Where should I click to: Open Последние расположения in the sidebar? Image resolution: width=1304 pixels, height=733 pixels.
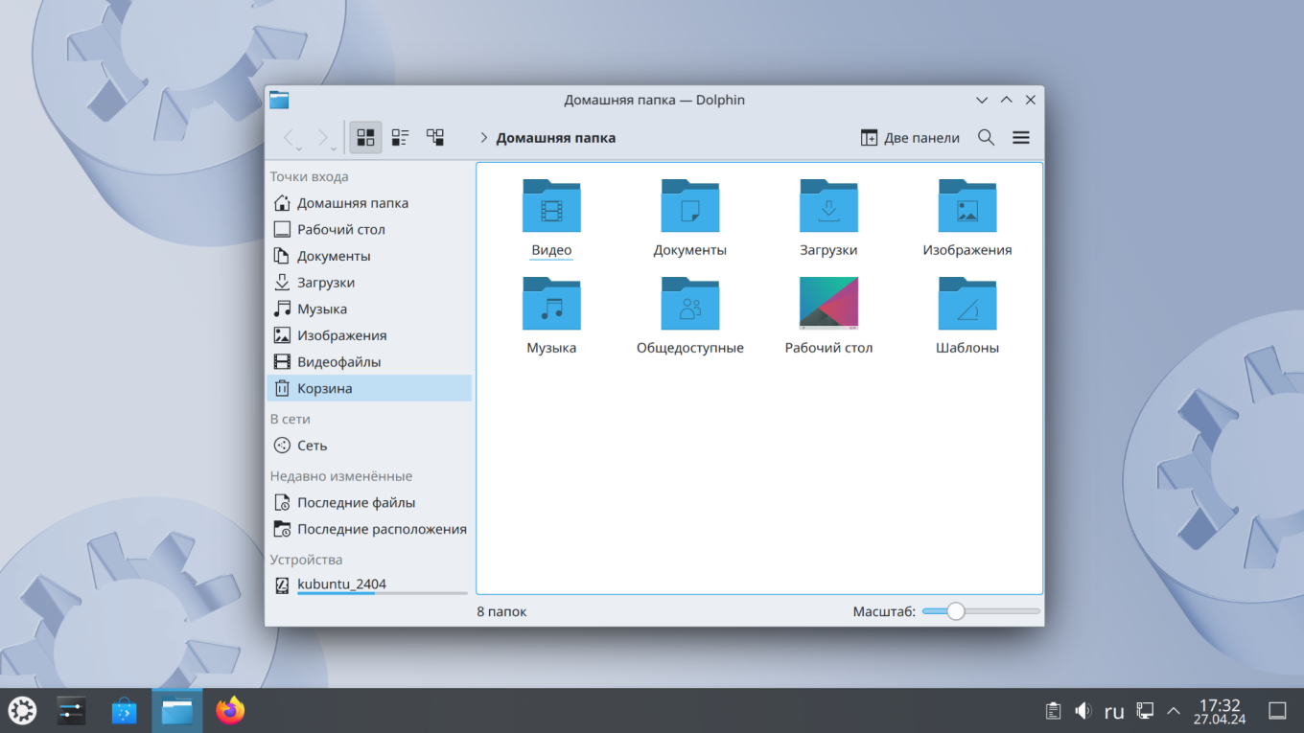click(x=370, y=529)
